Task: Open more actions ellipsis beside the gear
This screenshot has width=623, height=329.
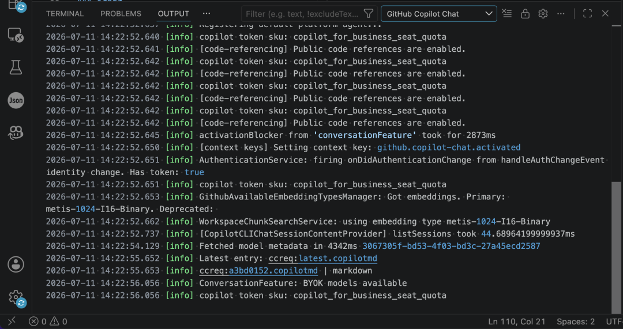Action: click(561, 13)
